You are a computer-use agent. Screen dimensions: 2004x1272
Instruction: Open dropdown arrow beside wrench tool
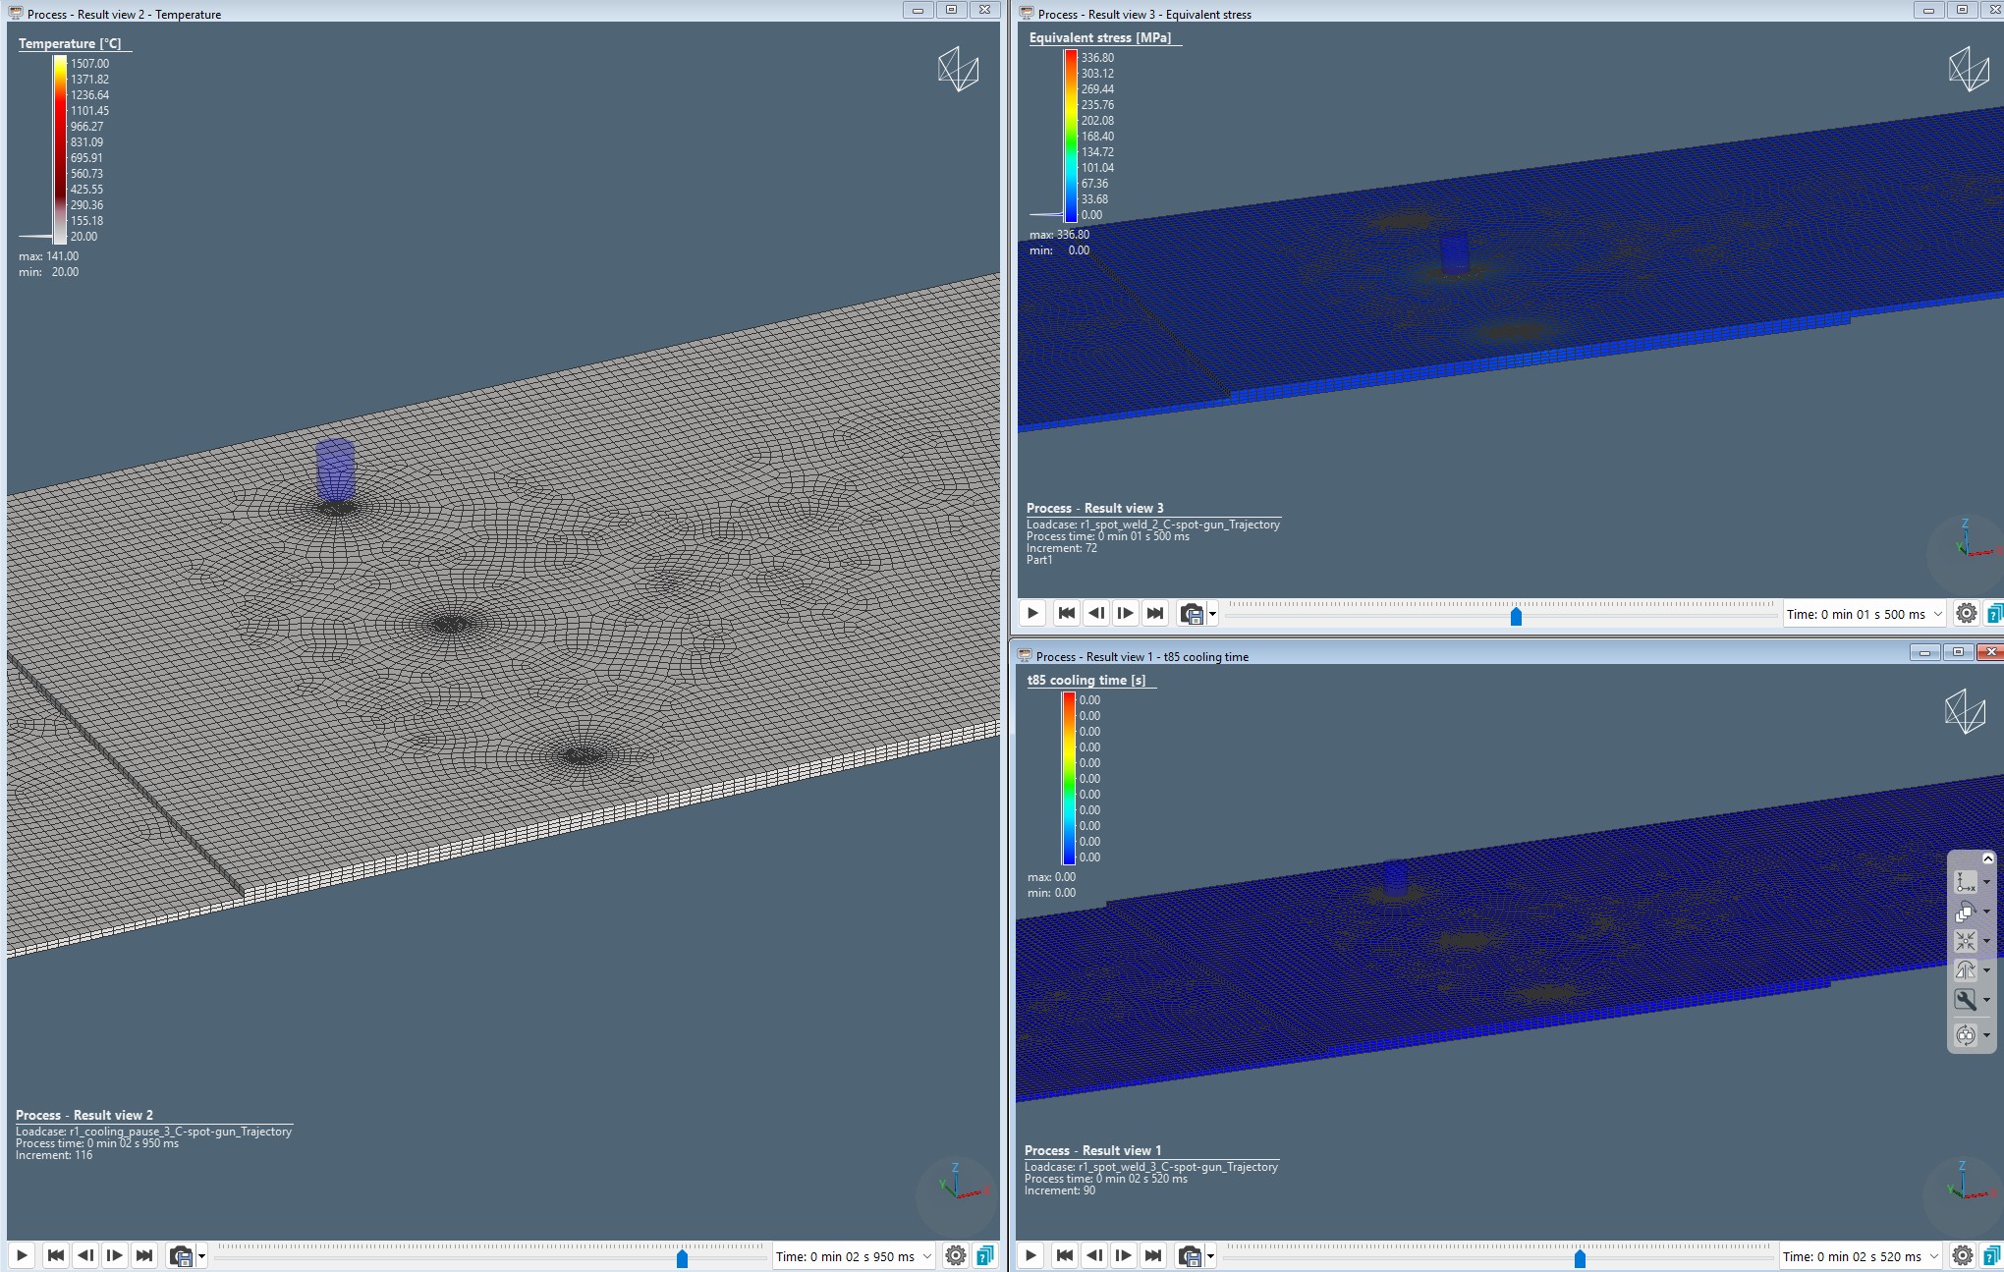click(1987, 1000)
